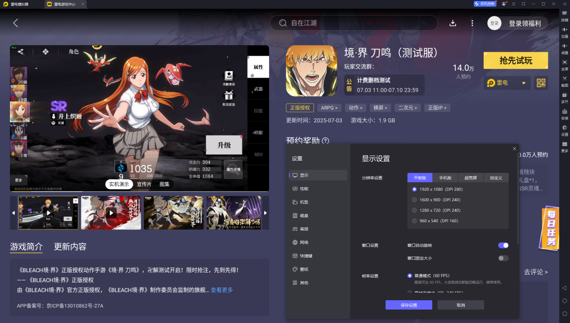Switch to the 更新内容 tab
This screenshot has width=570, height=323.
[70, 247]
